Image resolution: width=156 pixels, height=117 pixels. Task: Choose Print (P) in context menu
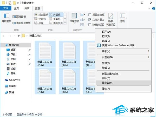click(x=123, y=36)
